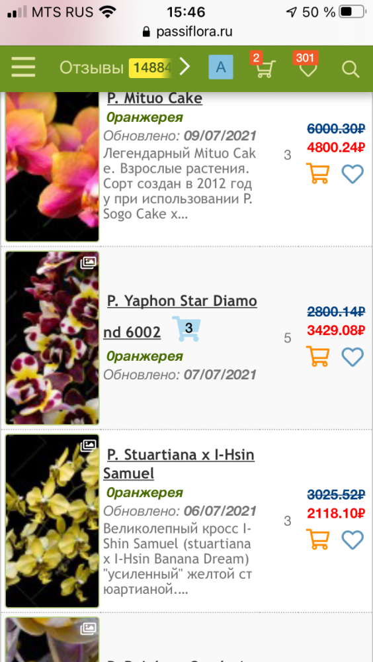Add P. Stuartiana x I-Hsin Samuel to cart
373x662 pixels.
(x=317, y=539)
